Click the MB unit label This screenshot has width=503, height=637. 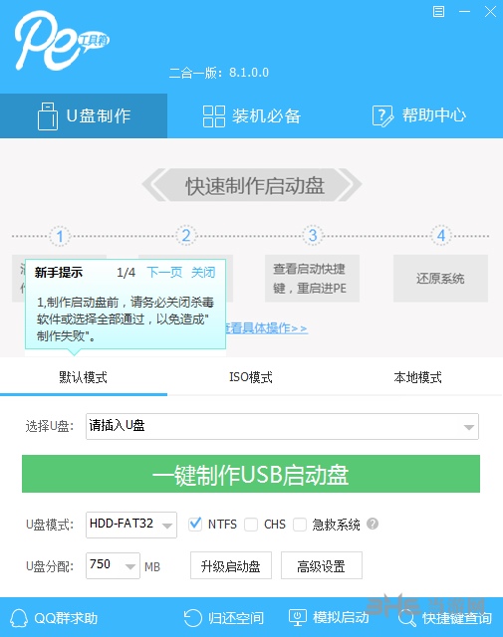tap(152, 566)
